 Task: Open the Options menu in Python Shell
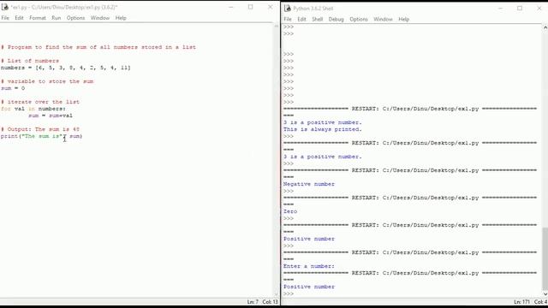(x=359, y=19)
